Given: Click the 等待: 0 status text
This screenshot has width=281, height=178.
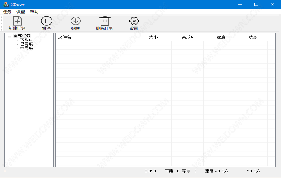Looking at the screenshot, I should (189, 171).
